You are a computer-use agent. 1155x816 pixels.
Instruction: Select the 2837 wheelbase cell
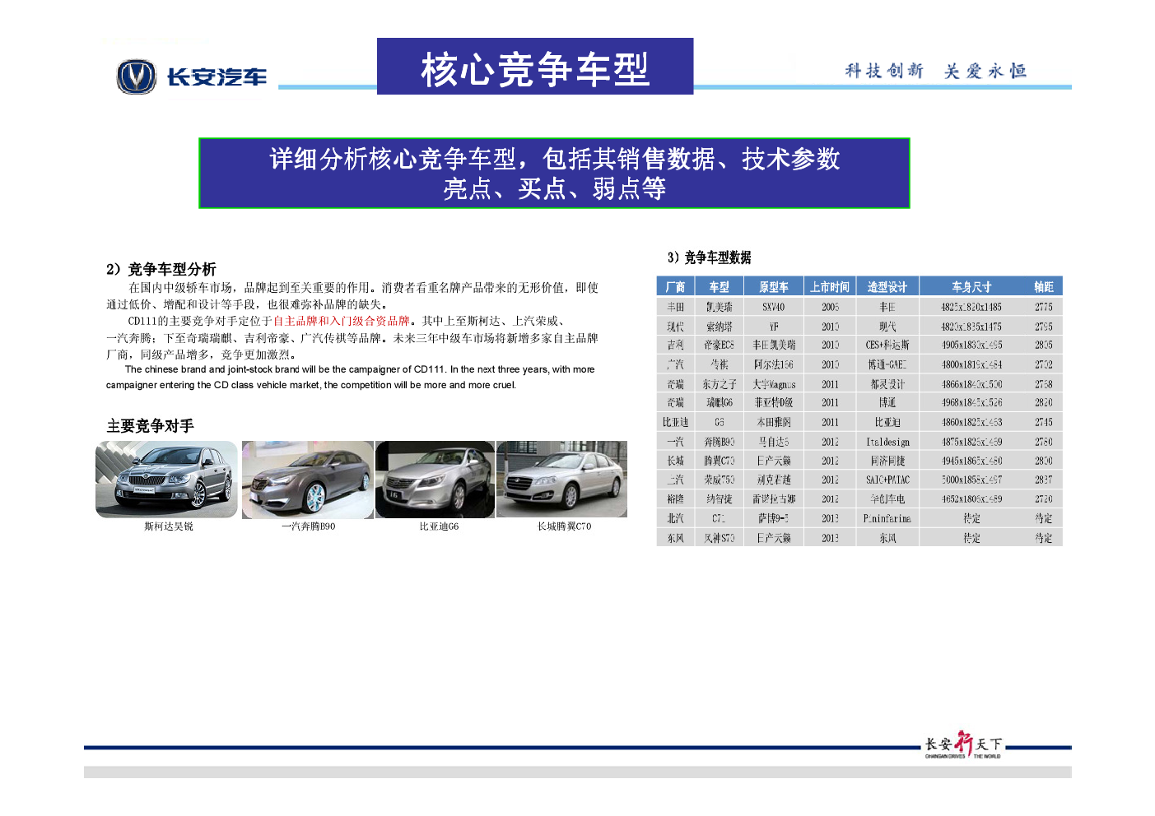[x=1044, y=480]
